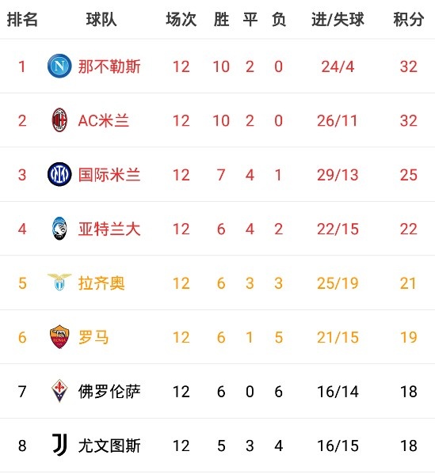Select the Fiorentina fleur-de-lis badge
Viewport: 435px width, 474px height.
[59, 391]
